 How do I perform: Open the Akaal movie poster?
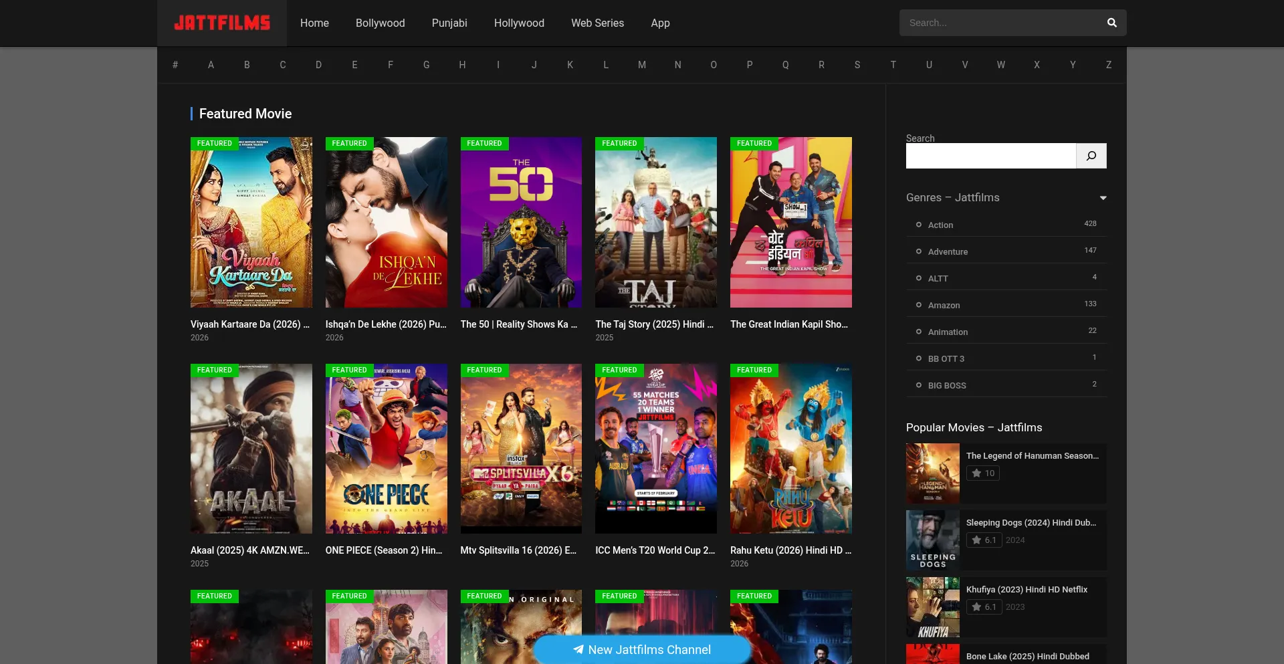(251, 449)
